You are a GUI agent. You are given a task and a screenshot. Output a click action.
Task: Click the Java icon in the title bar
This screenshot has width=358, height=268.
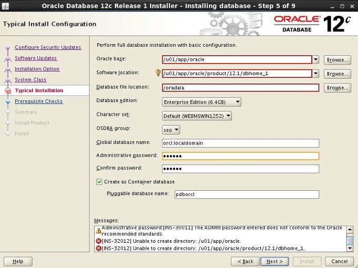click(x=5, y=6)
